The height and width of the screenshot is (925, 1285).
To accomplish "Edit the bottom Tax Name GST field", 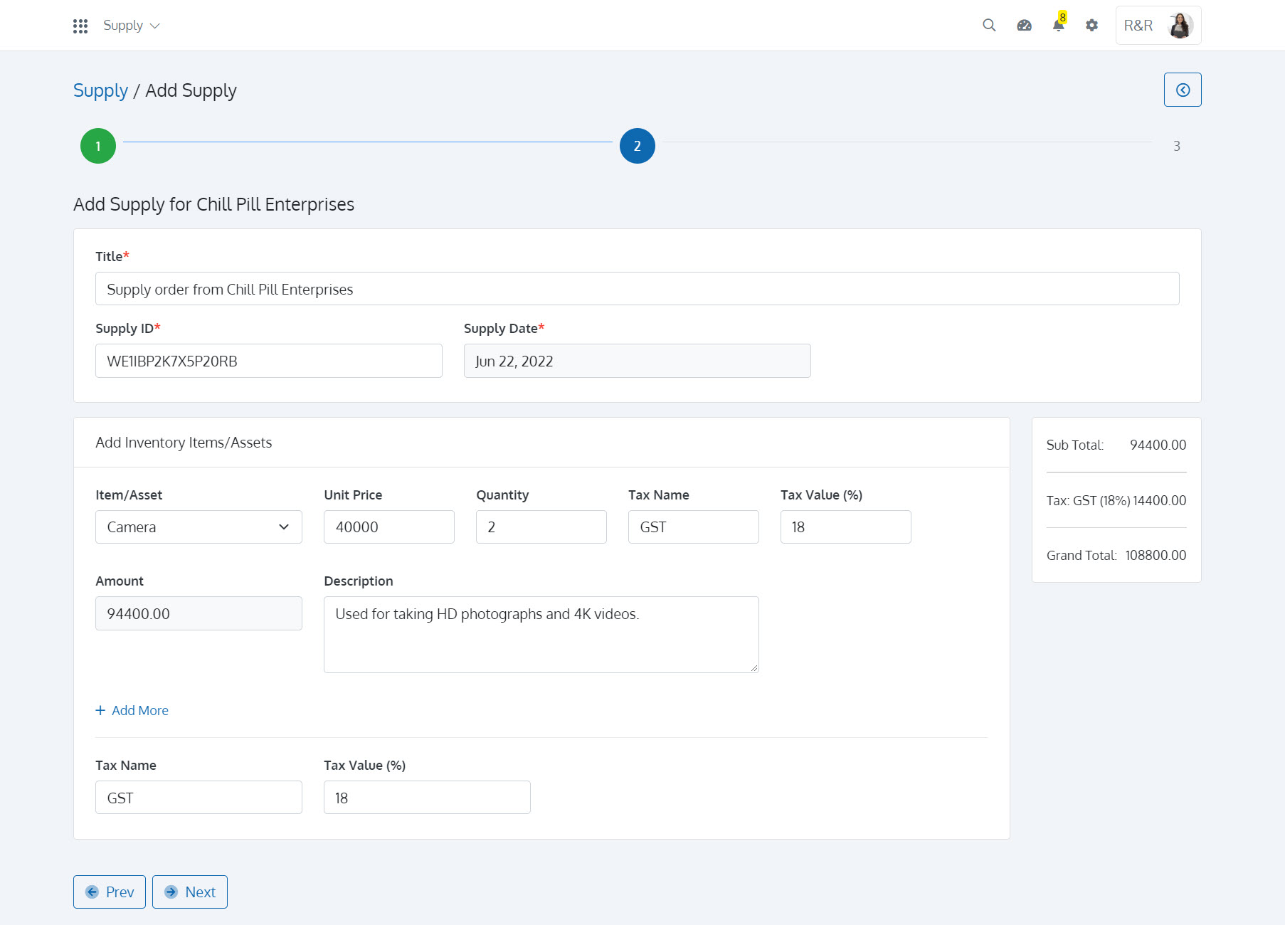I will point(199,798).
